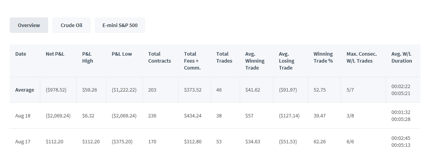Select the Aug 18 date row

coord(215,116)
